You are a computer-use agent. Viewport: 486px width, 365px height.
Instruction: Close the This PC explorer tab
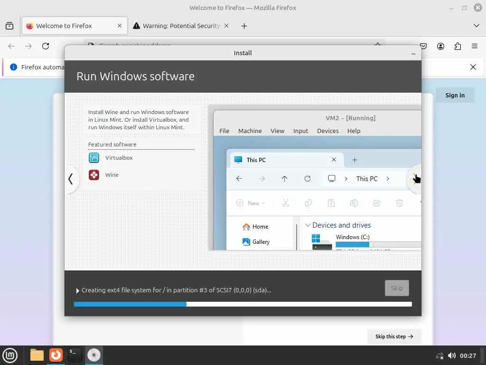pos(334,160)
